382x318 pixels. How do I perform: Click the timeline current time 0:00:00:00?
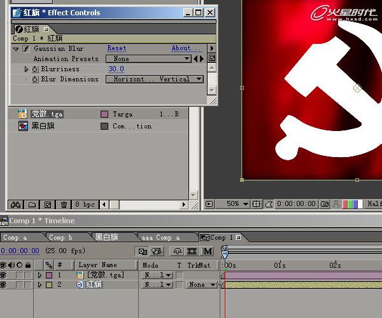coord(20,251)
